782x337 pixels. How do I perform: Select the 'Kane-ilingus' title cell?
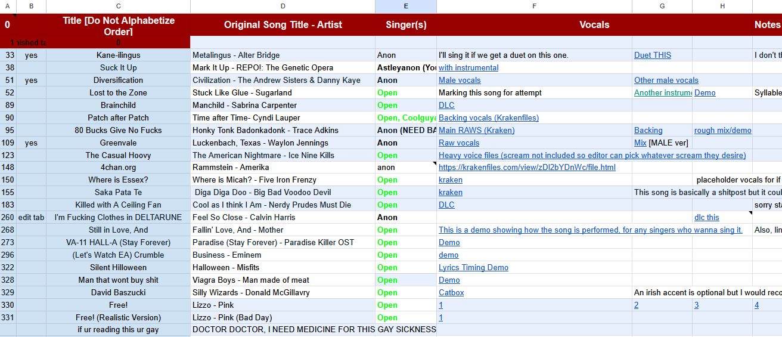tap(119, 55)
